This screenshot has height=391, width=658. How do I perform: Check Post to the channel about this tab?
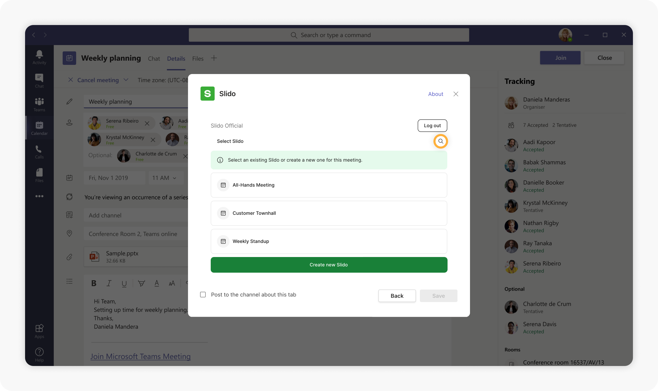[x=203, y=295]
